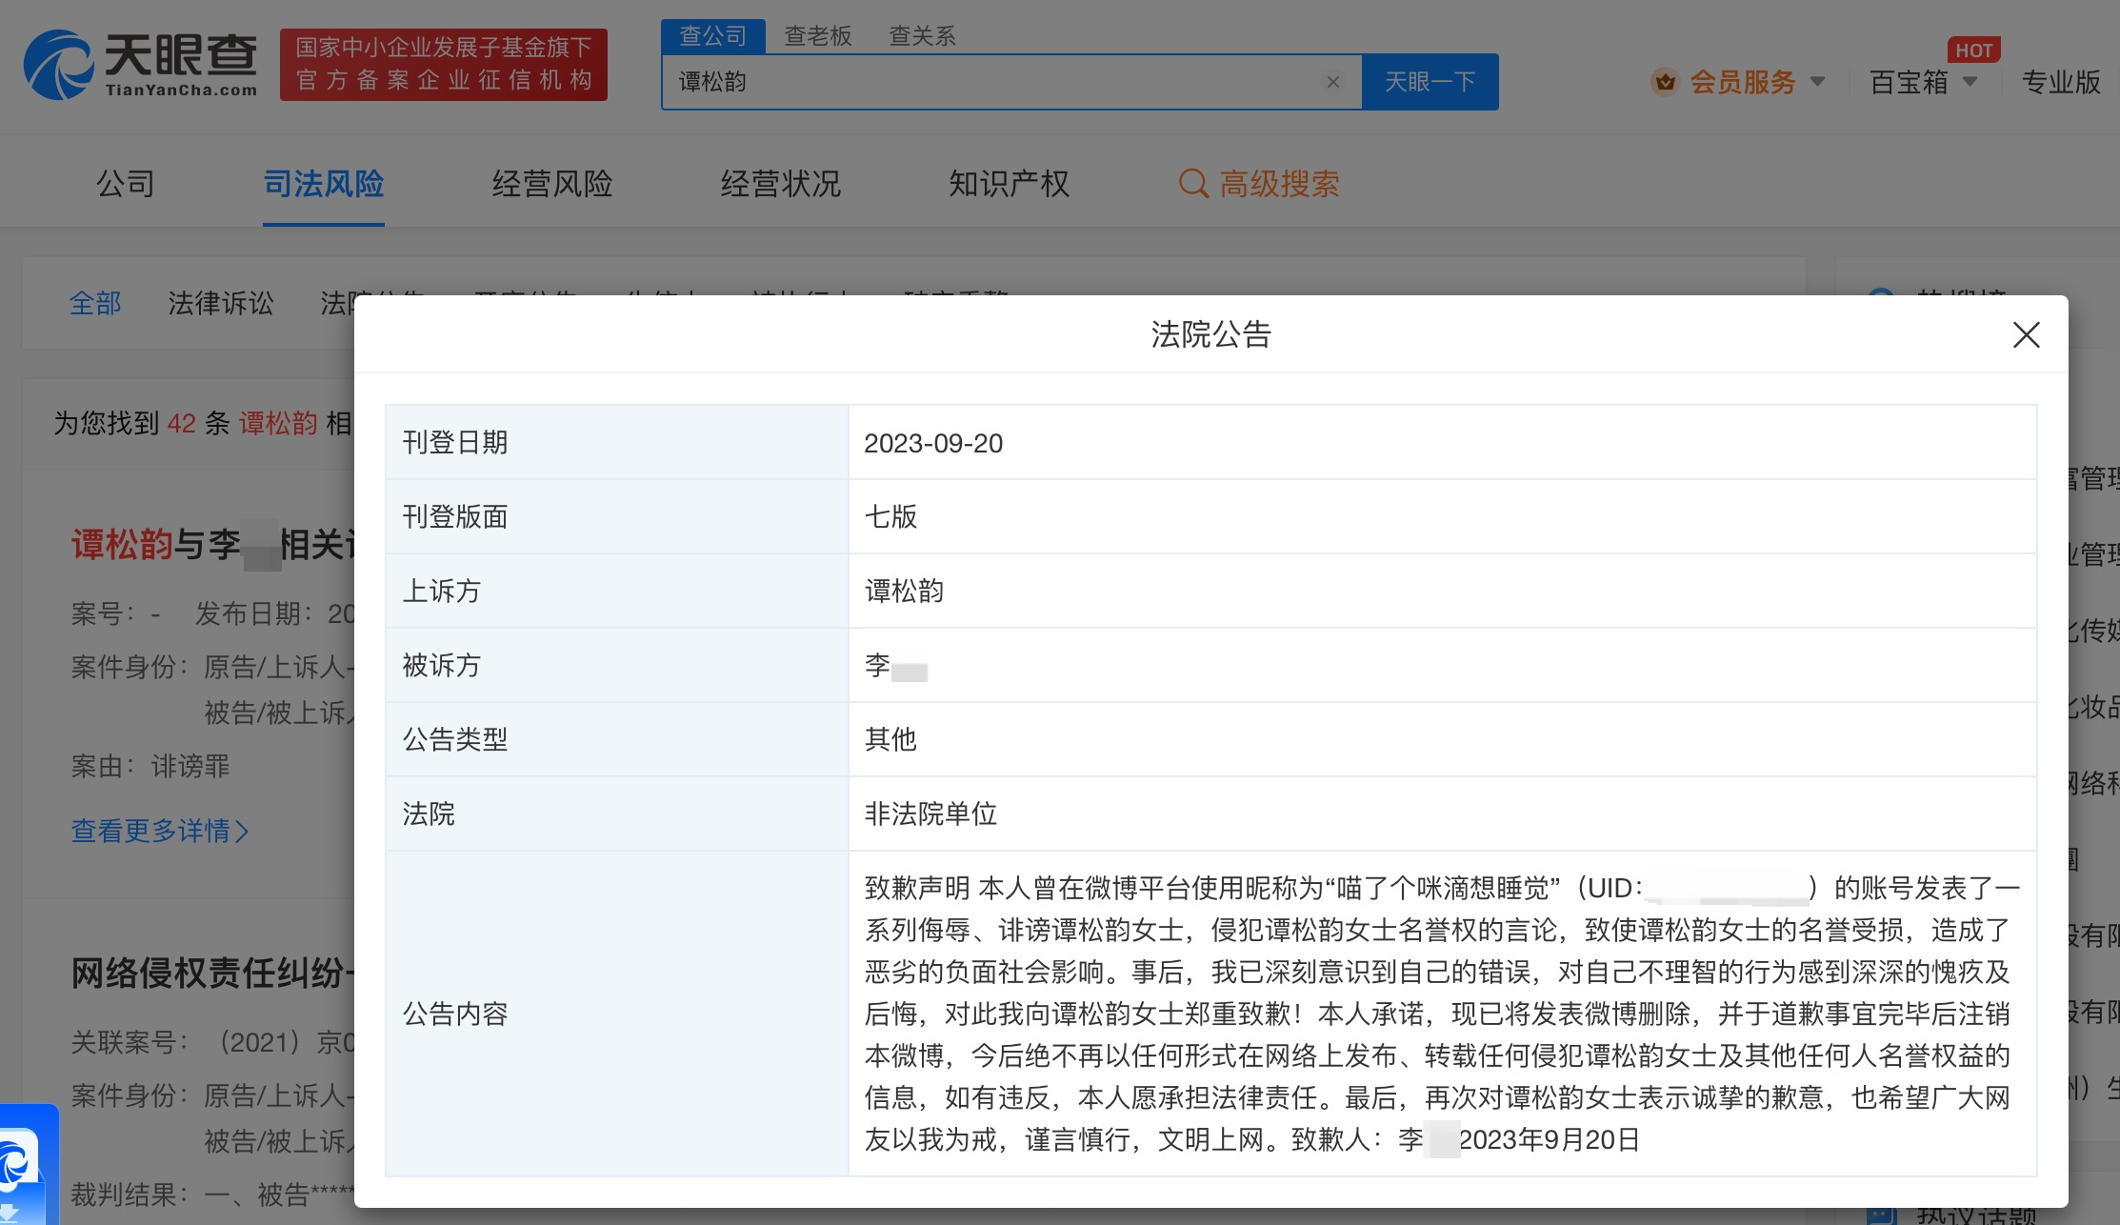
Task: Click the crown icon beside 会员服务
Action: [1665, 82]
